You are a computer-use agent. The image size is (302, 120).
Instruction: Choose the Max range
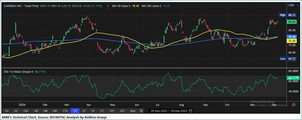pos(133,111)
